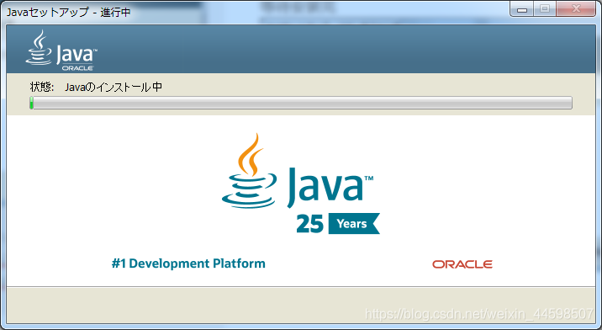Viewport: 602px width, 330px height.
Task: Click the "#1 Development Platform" text
Action: (188, 263)
